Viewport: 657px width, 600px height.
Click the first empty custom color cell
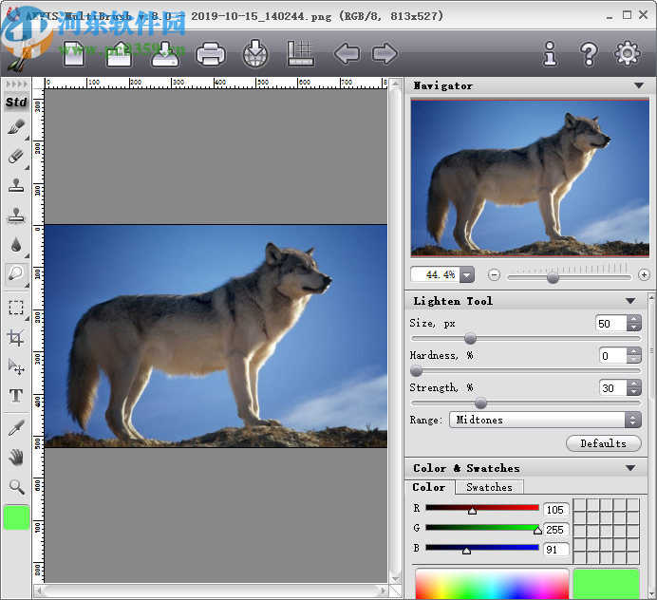point(579,505)
